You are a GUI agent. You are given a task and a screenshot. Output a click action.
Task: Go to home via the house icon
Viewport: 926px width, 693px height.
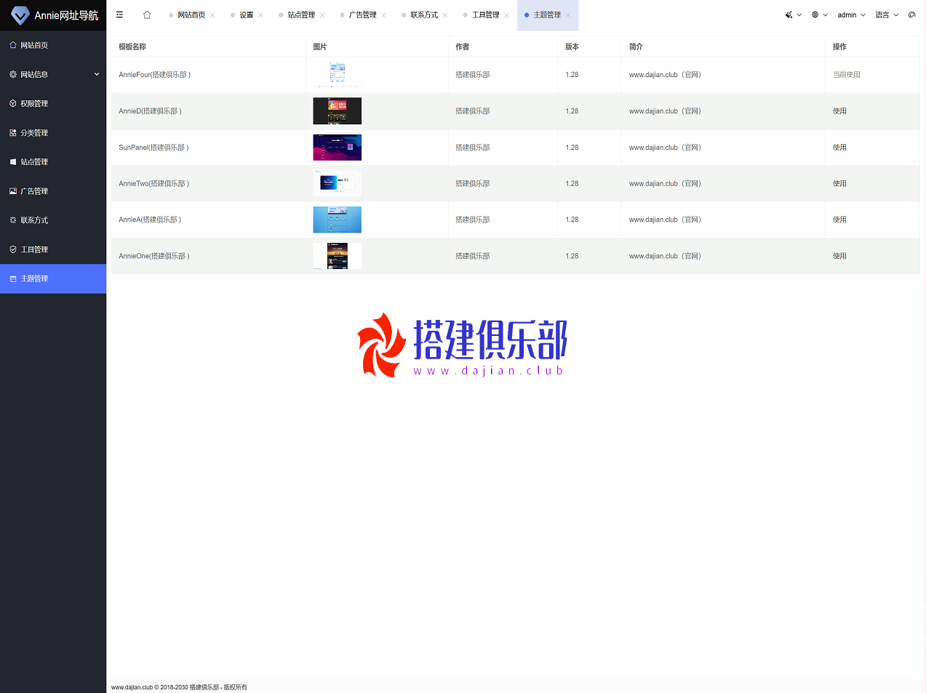(147, 15)
